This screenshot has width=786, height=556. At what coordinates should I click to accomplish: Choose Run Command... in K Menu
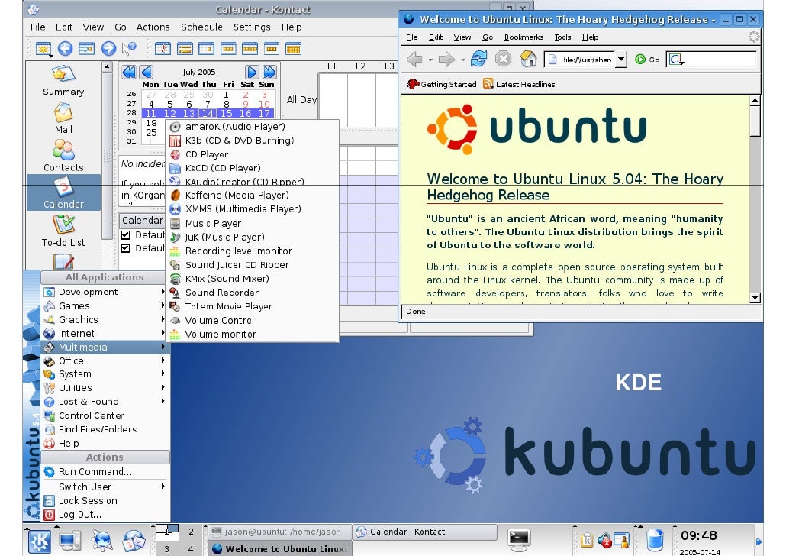[x=105, y=472]
